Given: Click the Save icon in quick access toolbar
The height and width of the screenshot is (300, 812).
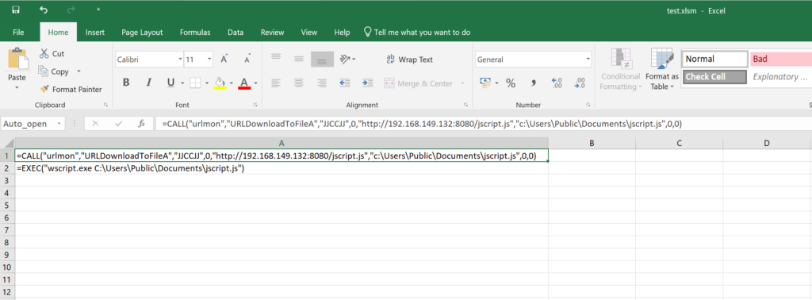Looking at the screenshot, I should 16,10.
